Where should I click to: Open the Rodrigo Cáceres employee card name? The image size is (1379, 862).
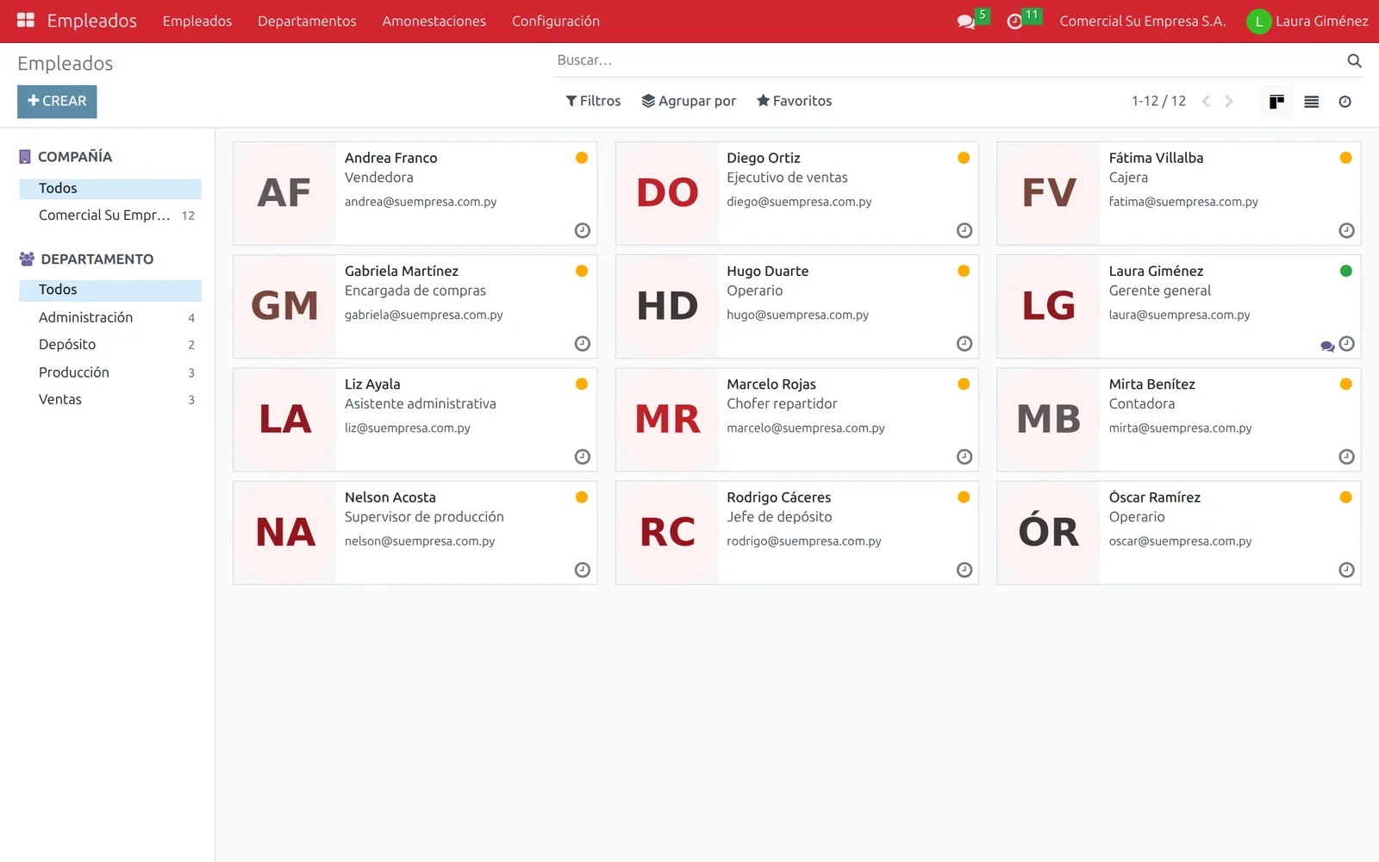click(x=778, y=497)
